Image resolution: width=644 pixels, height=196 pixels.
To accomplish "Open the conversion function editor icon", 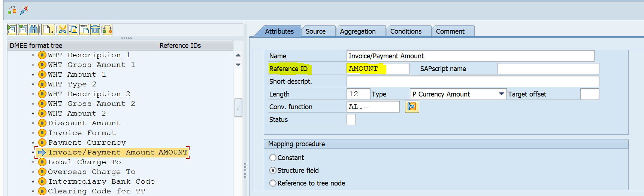I will [412, 107].
